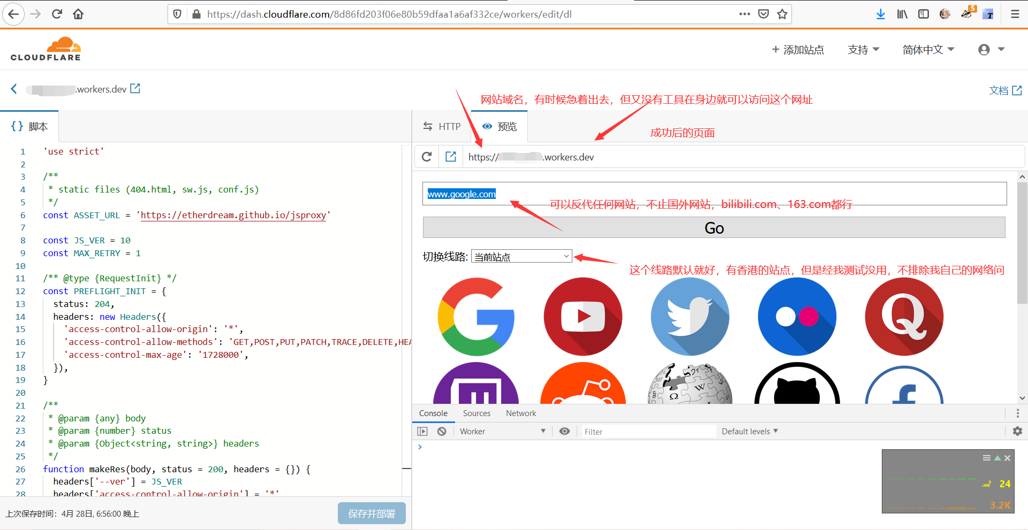Click the preview scrollbar up arrow
This screenshot has width=1028, height=530.
coord(1022,176)
